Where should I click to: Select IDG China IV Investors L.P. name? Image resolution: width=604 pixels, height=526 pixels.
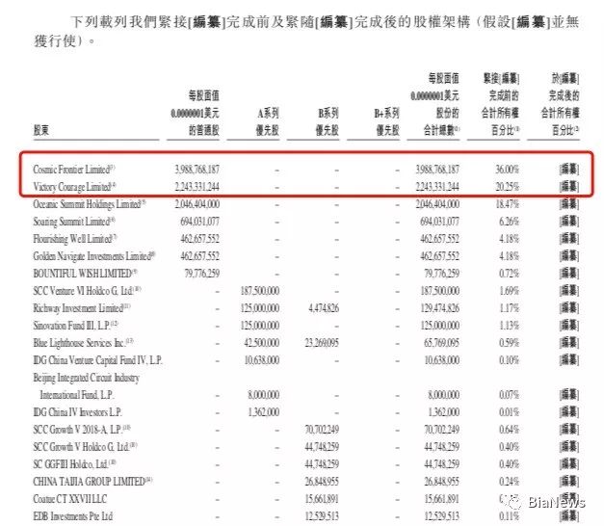pos(77,412)
